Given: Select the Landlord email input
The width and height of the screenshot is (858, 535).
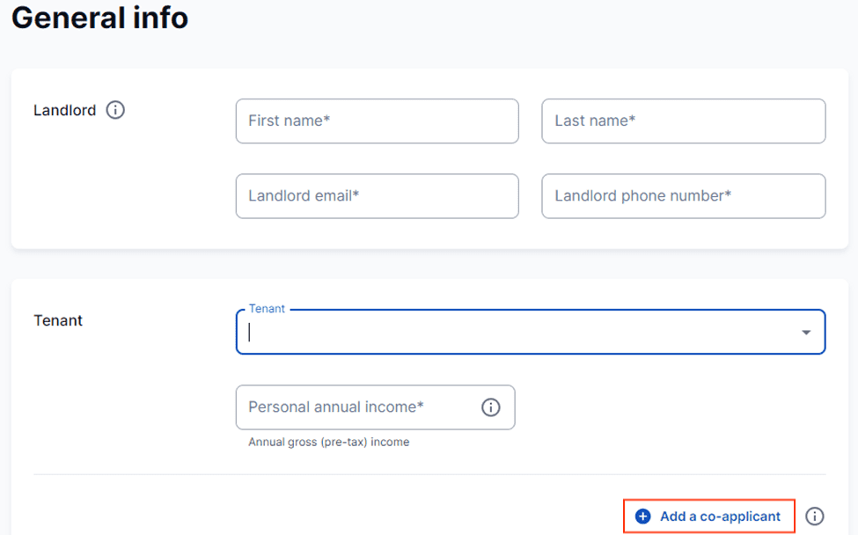Looking at the screenshot, I should click(x=377, y=195).
